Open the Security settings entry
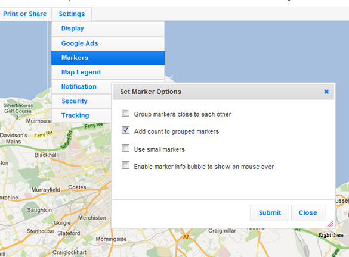 82,101
